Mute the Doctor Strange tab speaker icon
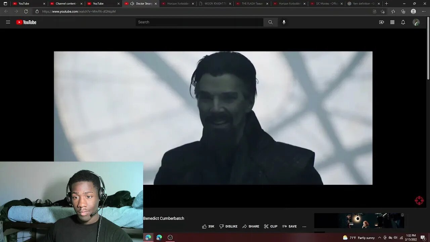This screenshot has height=242, width=430. pyautogui.click(x=132, y=4)
